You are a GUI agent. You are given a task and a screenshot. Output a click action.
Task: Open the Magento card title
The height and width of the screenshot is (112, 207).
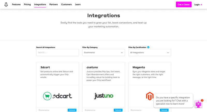(139, 67)
